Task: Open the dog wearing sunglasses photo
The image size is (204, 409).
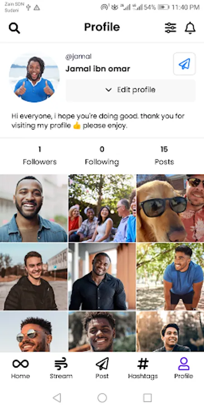Action: pyautogui.click(x=170, y=209)
